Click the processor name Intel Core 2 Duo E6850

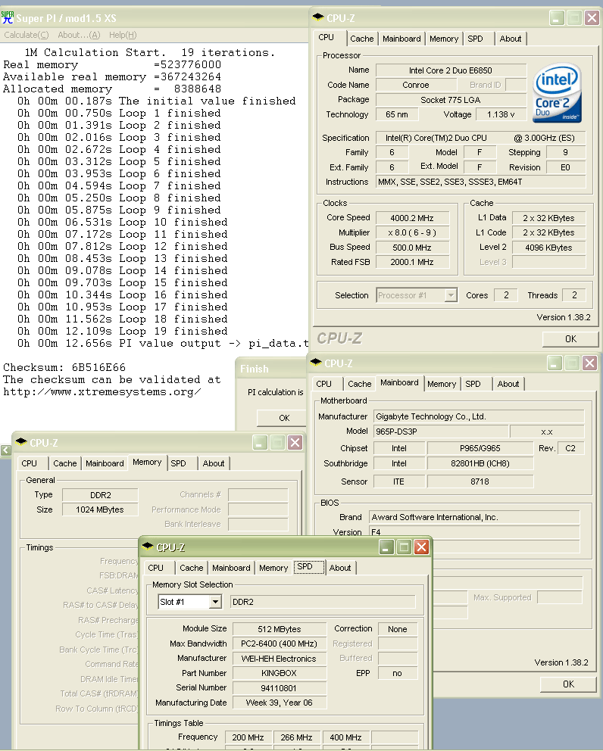pos(451,70)
